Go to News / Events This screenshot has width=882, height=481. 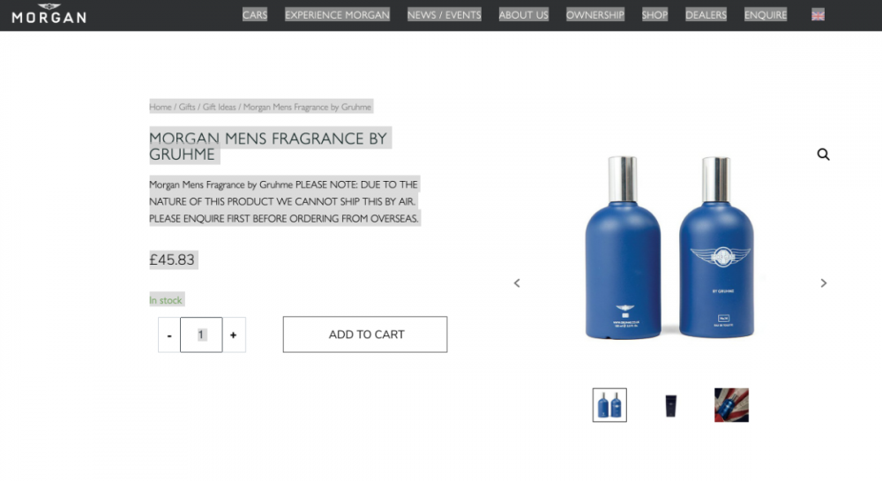click(x=444, y=15)
